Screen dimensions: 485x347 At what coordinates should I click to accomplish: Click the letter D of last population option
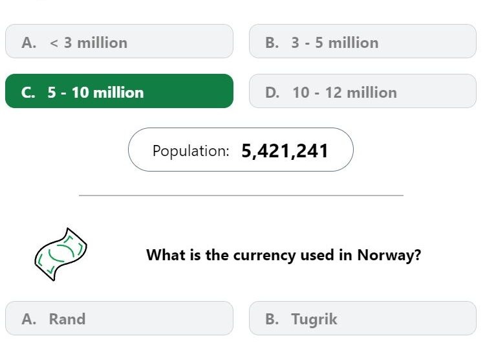tap(272, 93)
